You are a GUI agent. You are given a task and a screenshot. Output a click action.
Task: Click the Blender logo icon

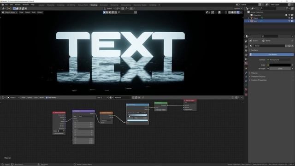tap(2, 5)
